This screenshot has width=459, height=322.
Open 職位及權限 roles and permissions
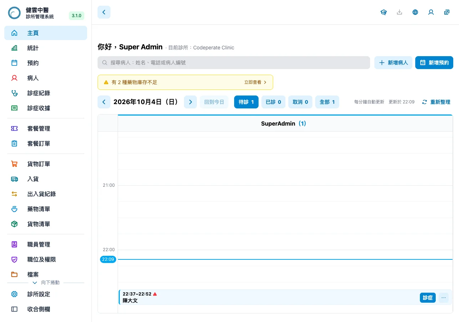(x=46, y=259)
